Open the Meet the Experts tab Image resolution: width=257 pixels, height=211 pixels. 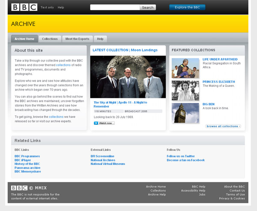click(x=78, y=39)
